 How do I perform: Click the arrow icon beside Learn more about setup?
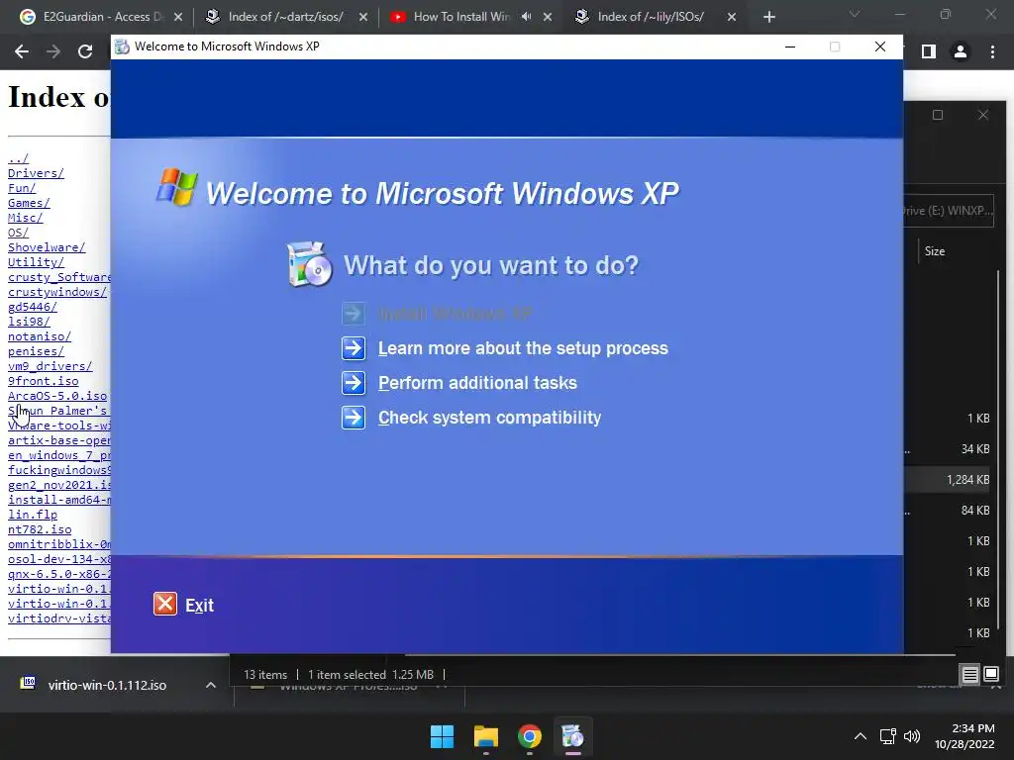click(x=354, y=348)
